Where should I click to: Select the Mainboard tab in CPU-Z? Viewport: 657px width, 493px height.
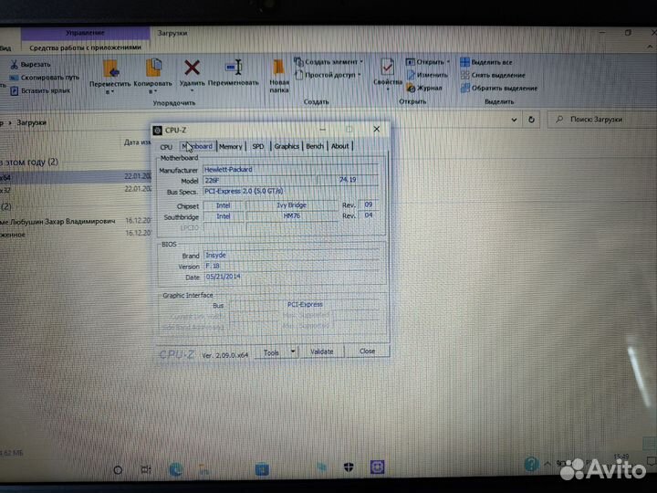click(197, 146)
